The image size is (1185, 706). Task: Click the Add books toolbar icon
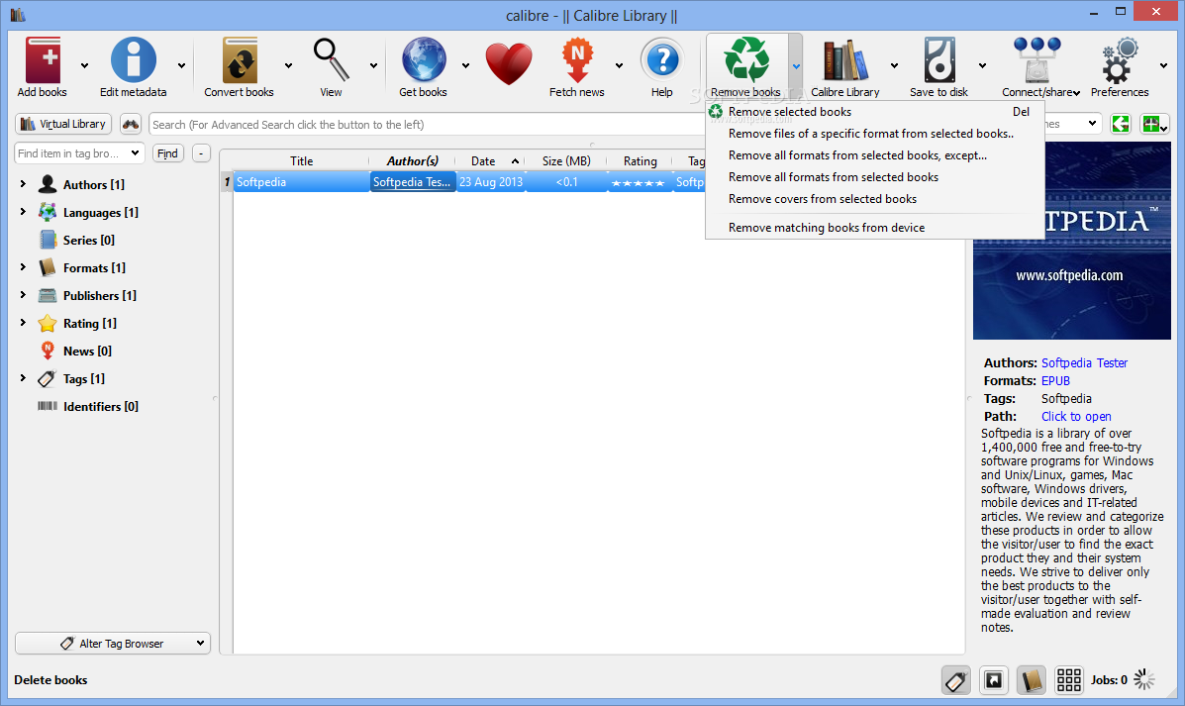[43, 59]
